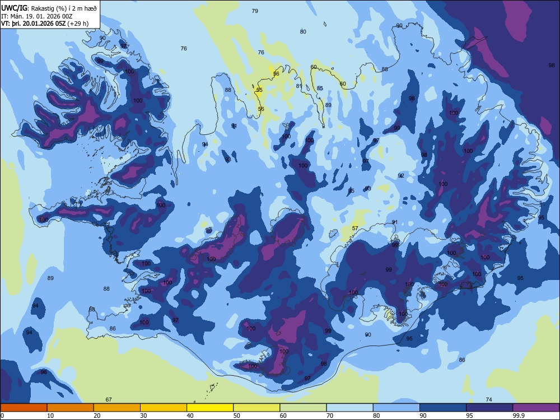Select the 'IT: Mán. 19. 01. 2026 00Z' line
Viewport: 560px width, 420px height.
point(37,16)
